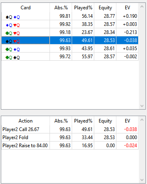Sort action table by Action header

25,121
